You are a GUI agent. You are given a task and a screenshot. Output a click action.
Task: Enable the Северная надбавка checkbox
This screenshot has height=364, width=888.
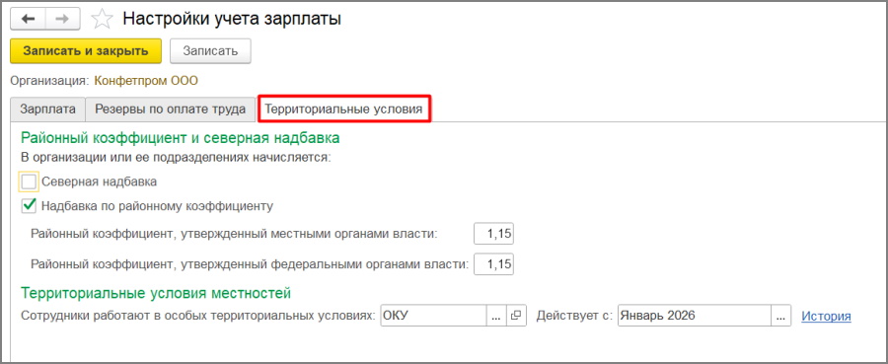pyautogui.click(x=29, y=182)
